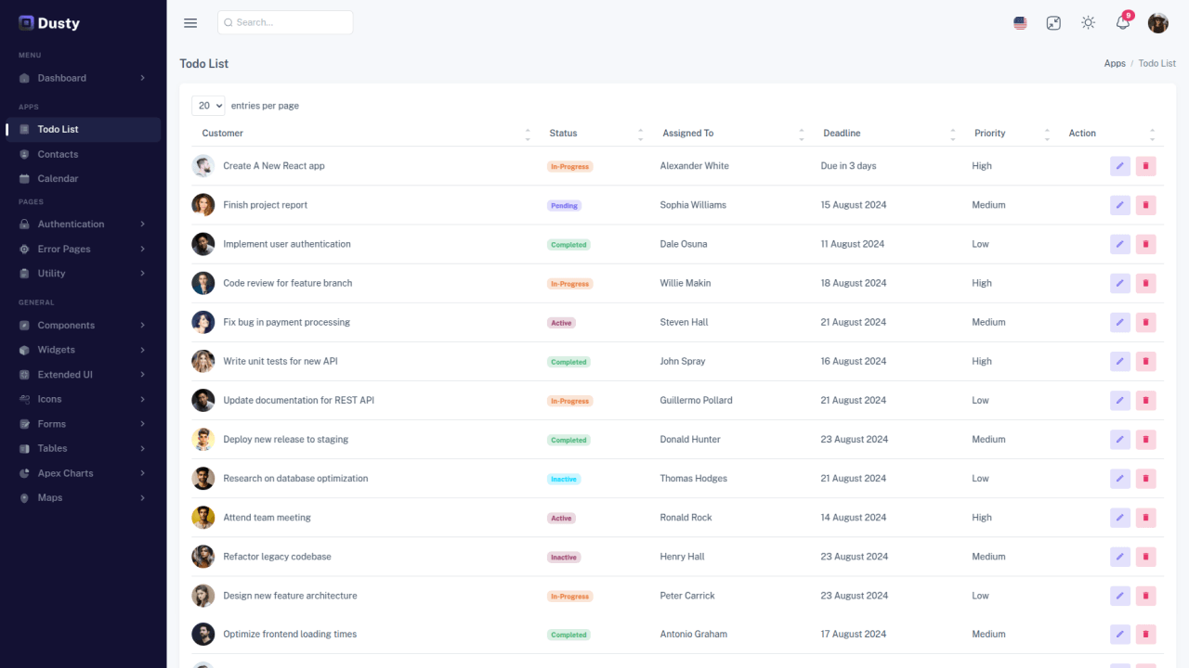Open Contacts from the sidebar

[58, 154]
